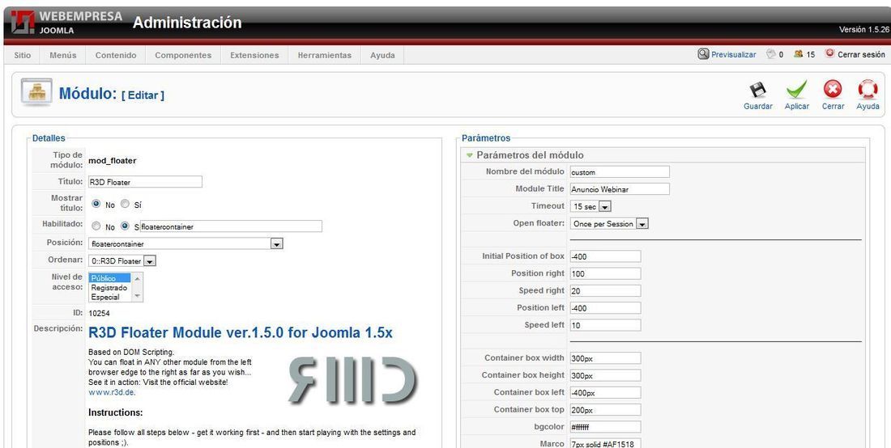Click the Container box left field

[605, 392]
